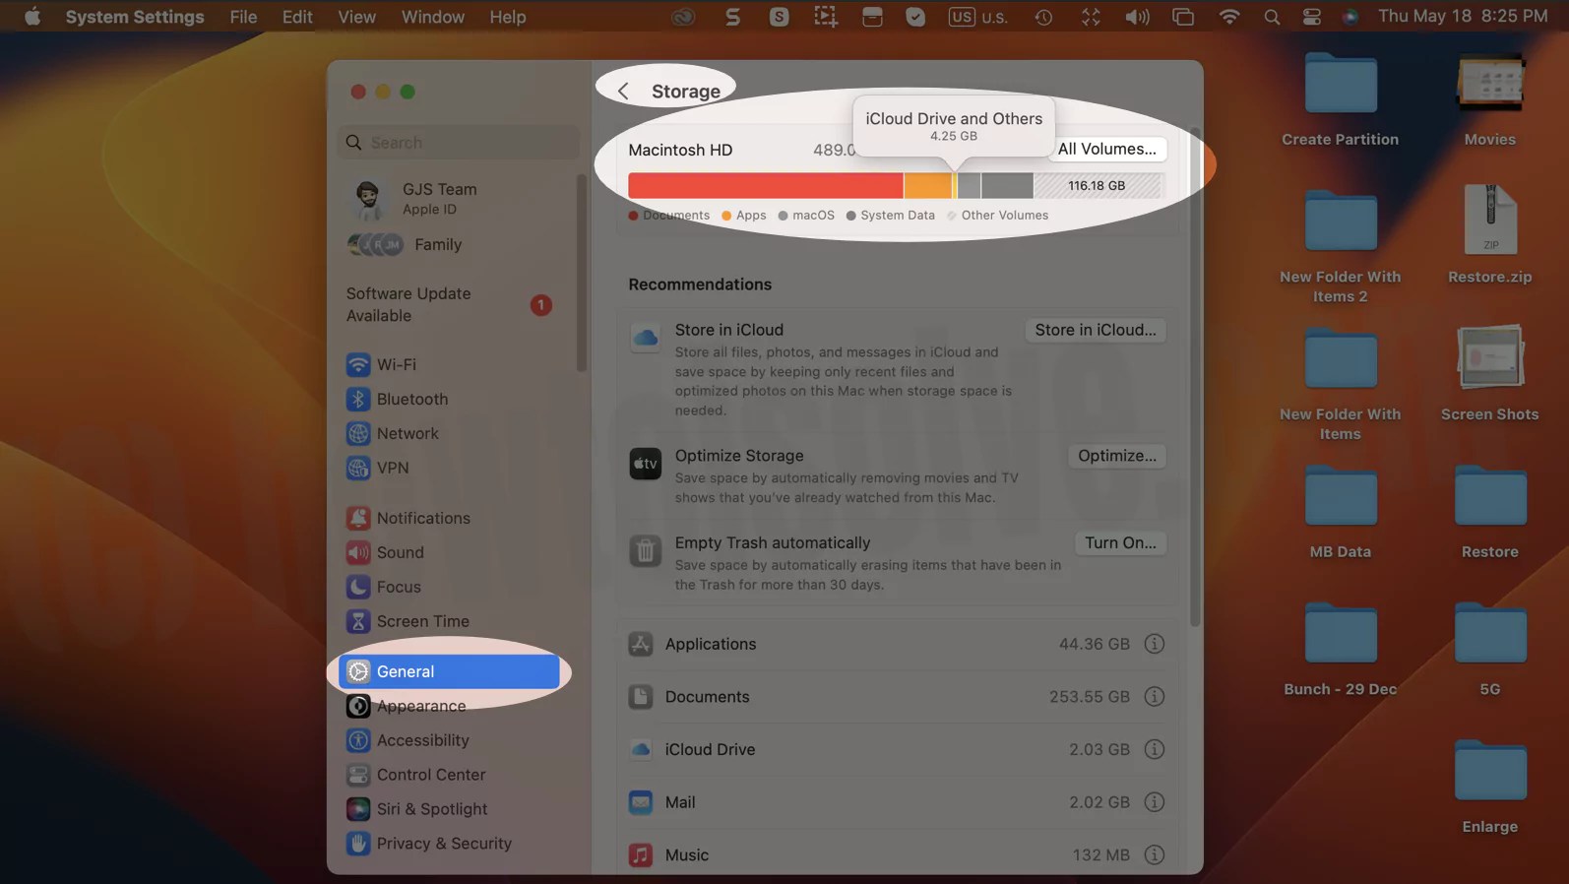The image size is (1569, 884).
Task: Open the File menu
Action: pos(243,17)
